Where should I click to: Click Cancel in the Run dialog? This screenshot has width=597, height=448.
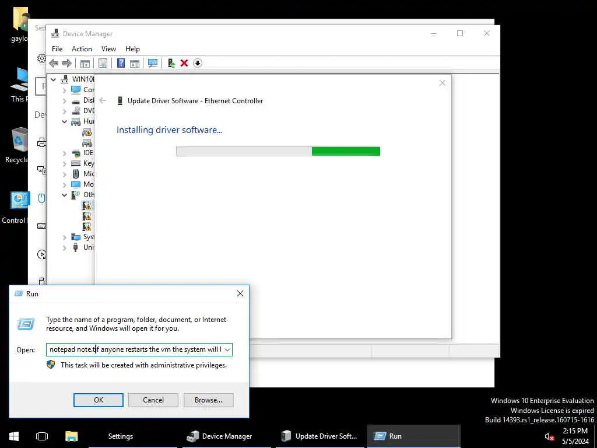tap(153, 400)
